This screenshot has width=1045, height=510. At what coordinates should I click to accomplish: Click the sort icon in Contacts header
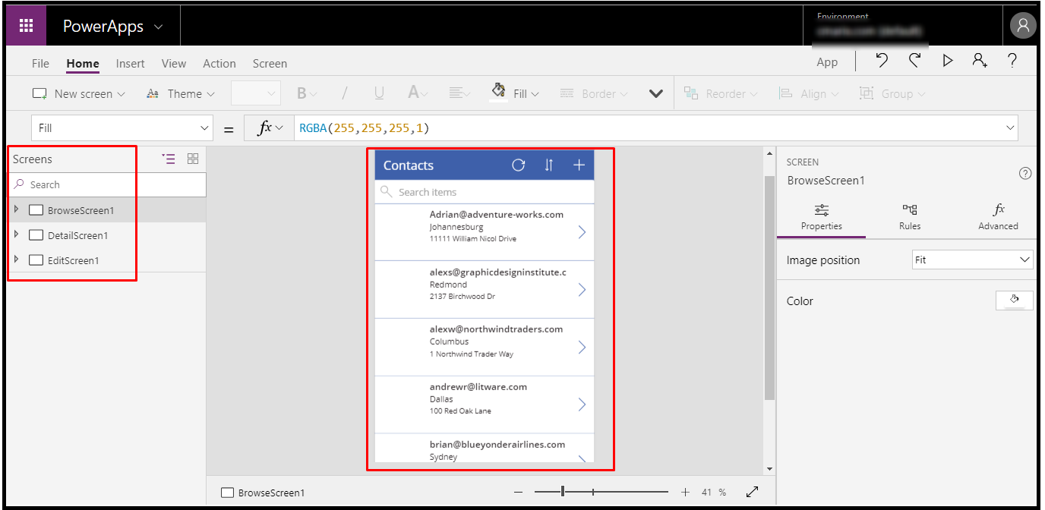click(548, 165)
